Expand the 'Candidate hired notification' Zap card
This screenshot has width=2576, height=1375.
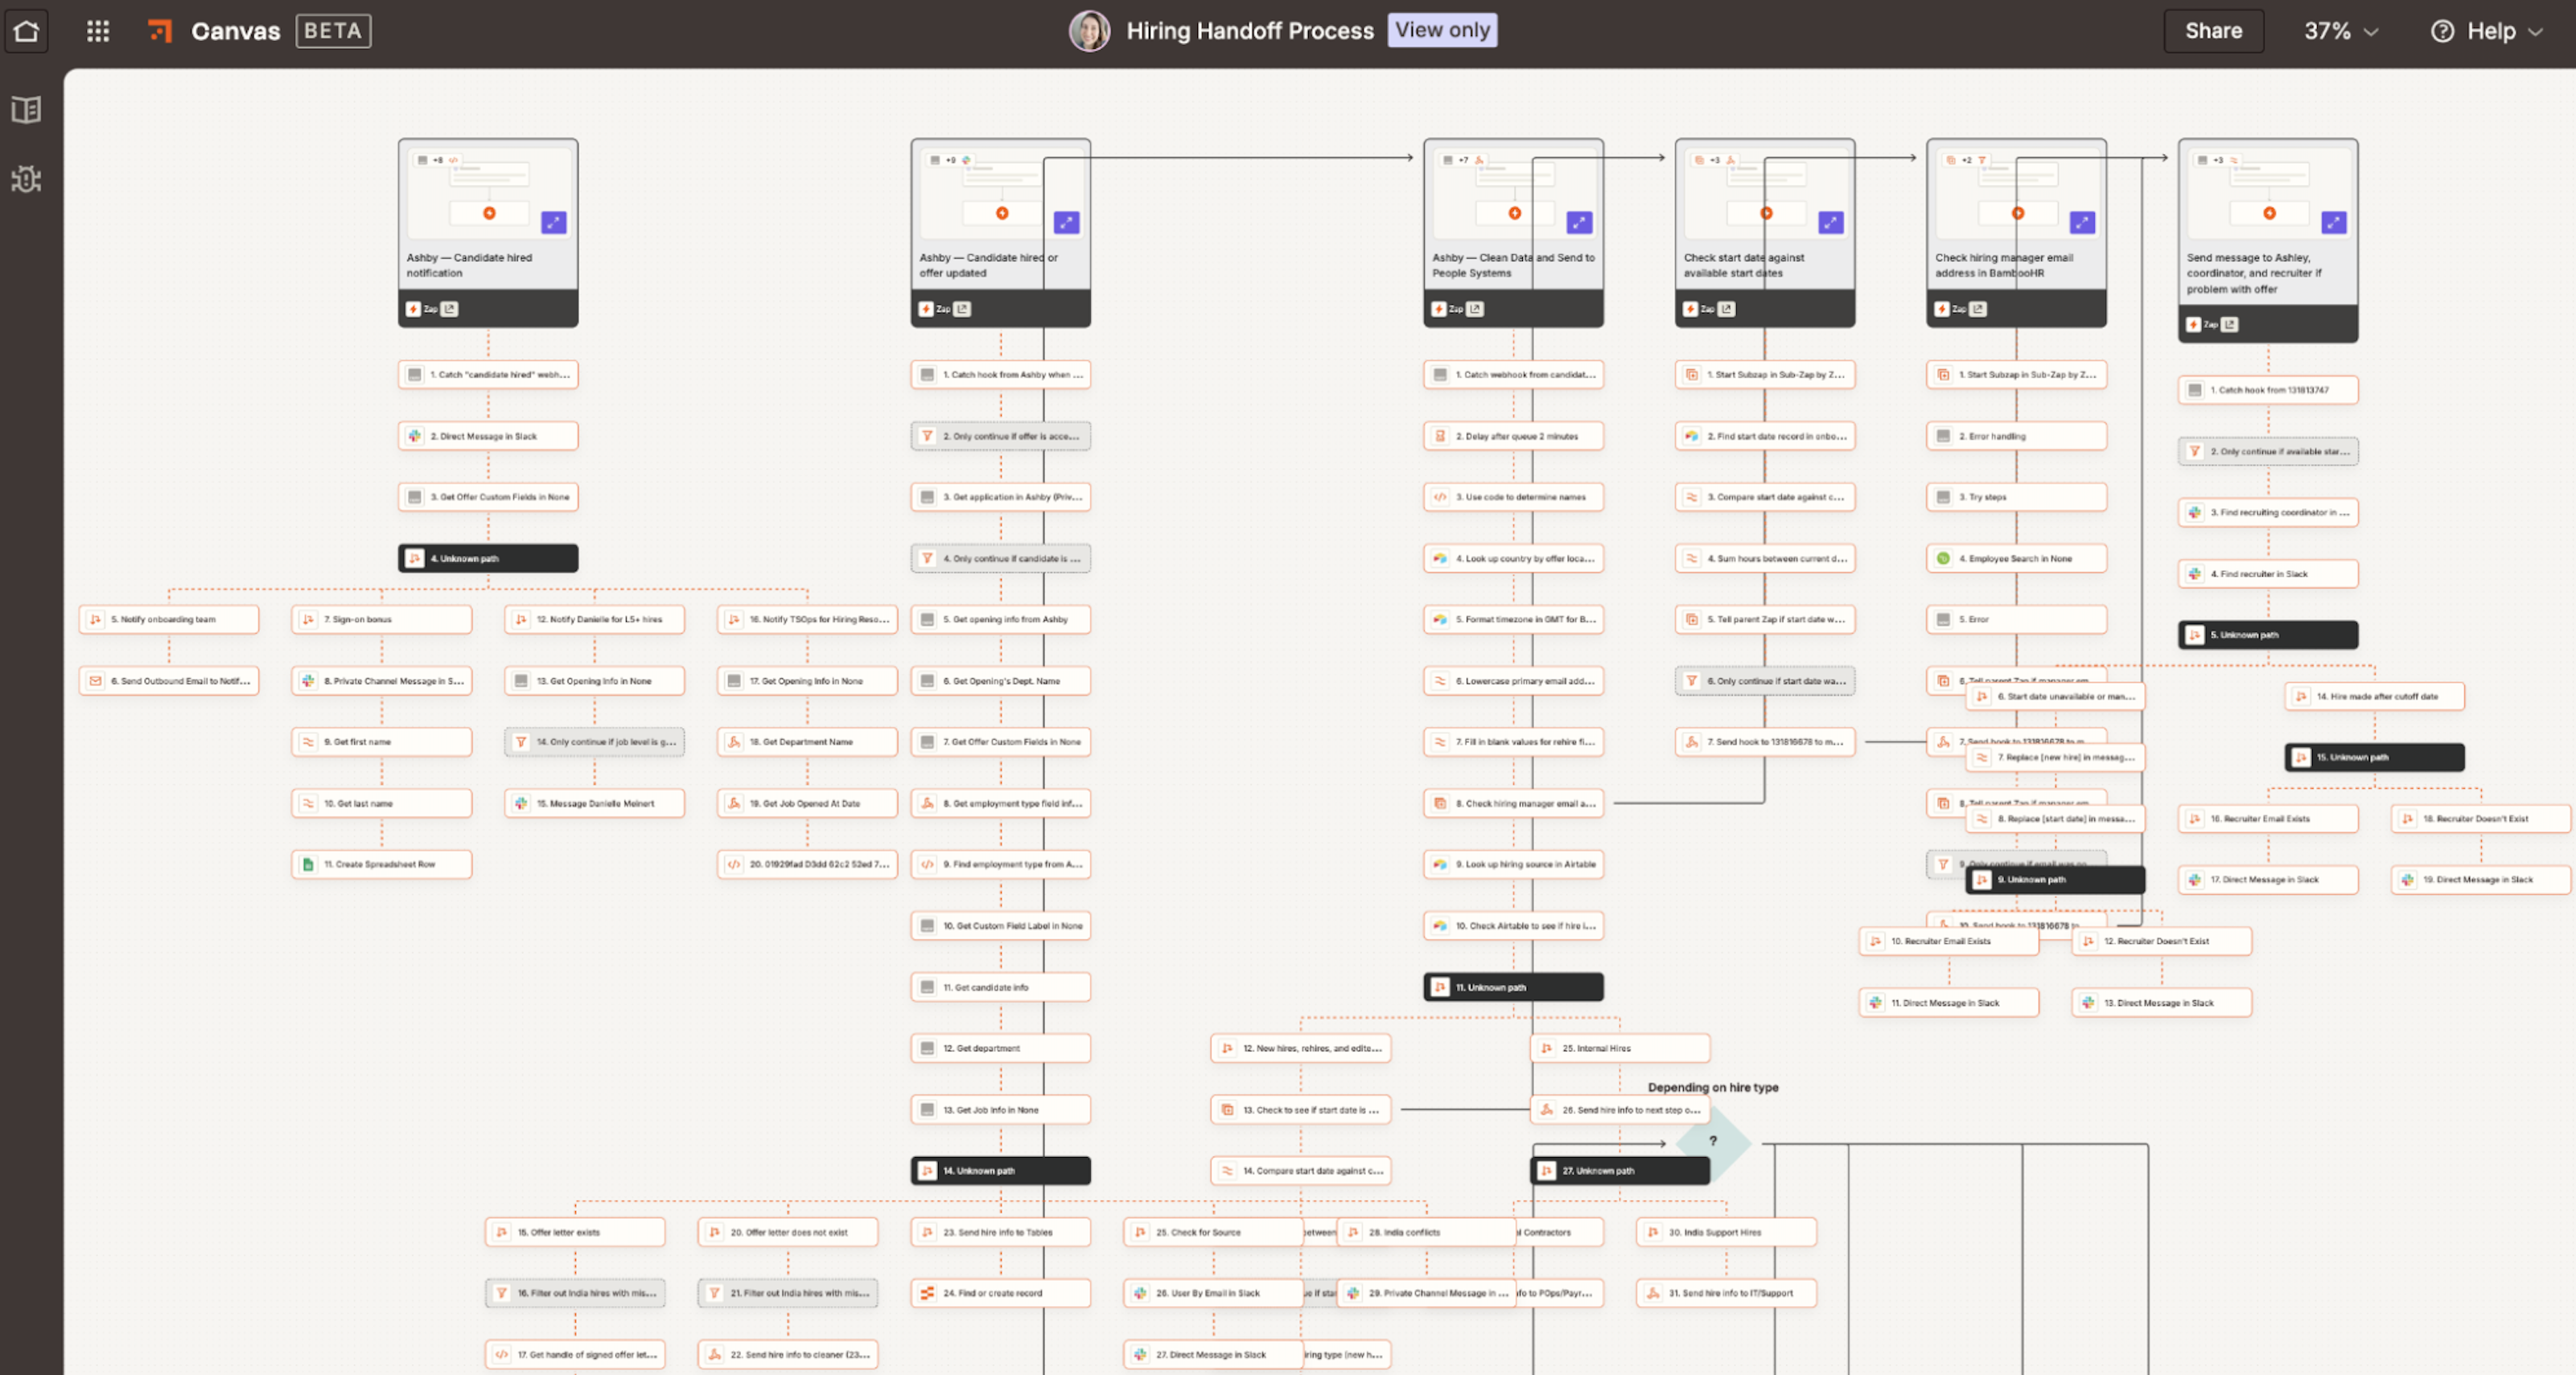[x=553, y=223]
